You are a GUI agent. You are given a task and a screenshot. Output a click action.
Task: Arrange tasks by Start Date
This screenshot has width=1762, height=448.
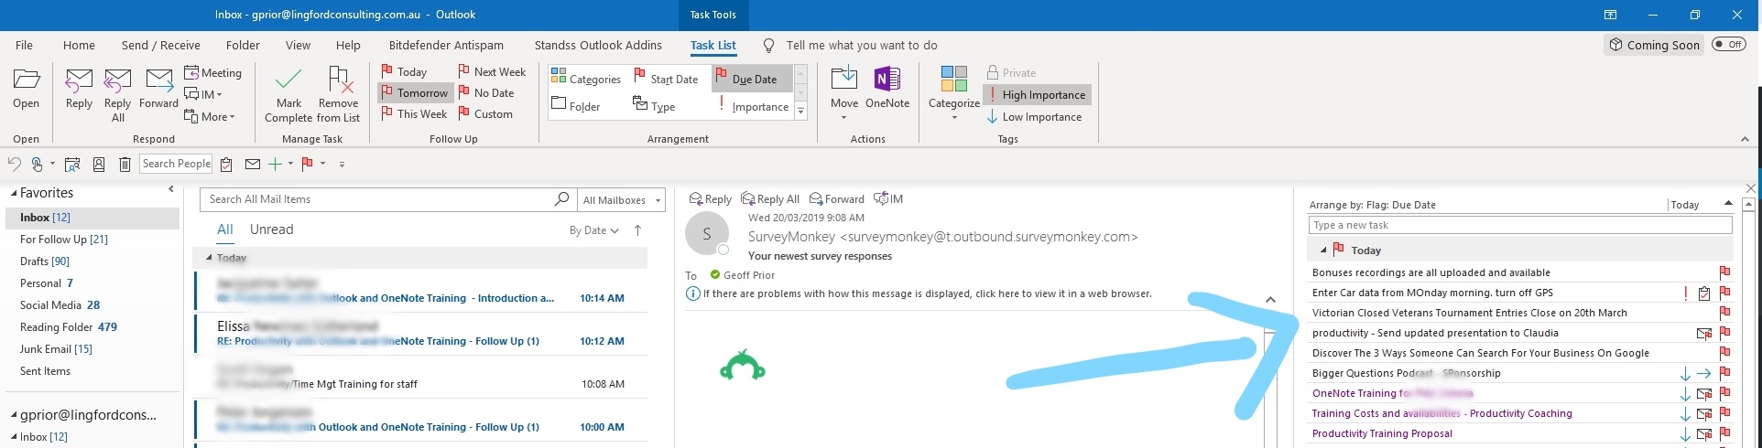tap(666, 79)
